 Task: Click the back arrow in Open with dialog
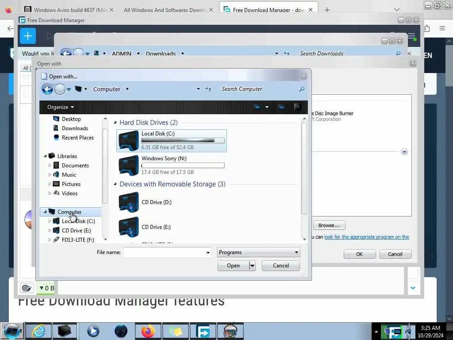47,89
